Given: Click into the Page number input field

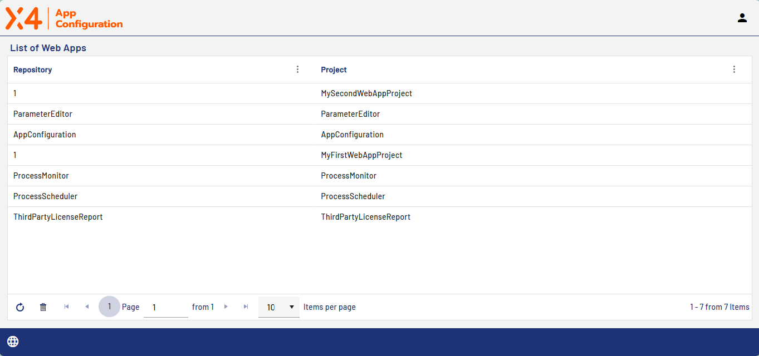Looking at the screenshot, I should (165, 307).
